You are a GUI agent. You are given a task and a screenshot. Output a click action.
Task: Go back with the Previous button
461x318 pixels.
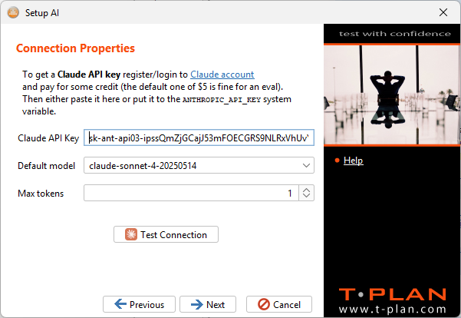(139, 304)
